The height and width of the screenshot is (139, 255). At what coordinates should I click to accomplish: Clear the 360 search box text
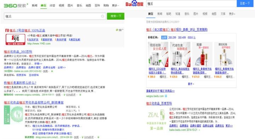point(102,16)
